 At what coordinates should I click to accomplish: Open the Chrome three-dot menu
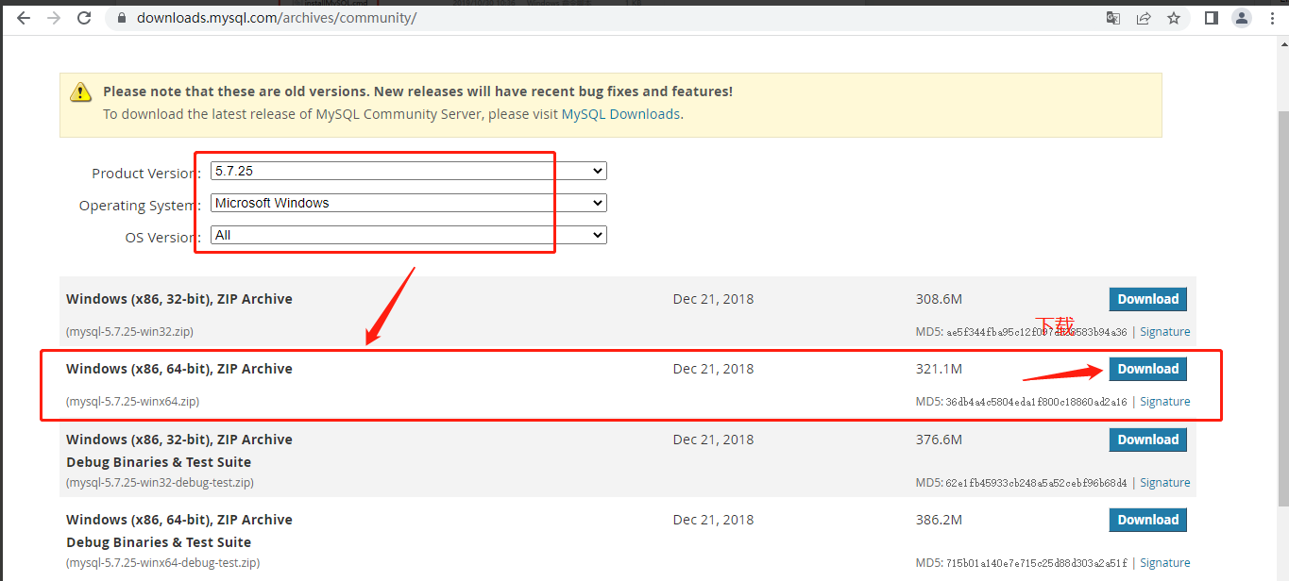1272,18
